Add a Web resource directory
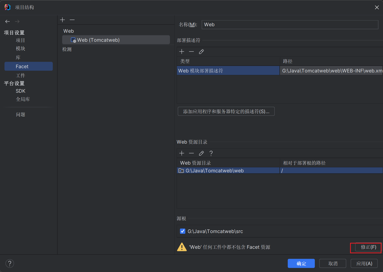 click(182, 153)
